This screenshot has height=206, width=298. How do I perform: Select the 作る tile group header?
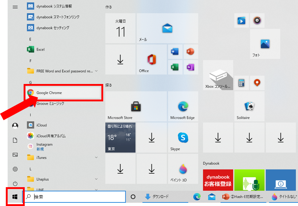109,7
